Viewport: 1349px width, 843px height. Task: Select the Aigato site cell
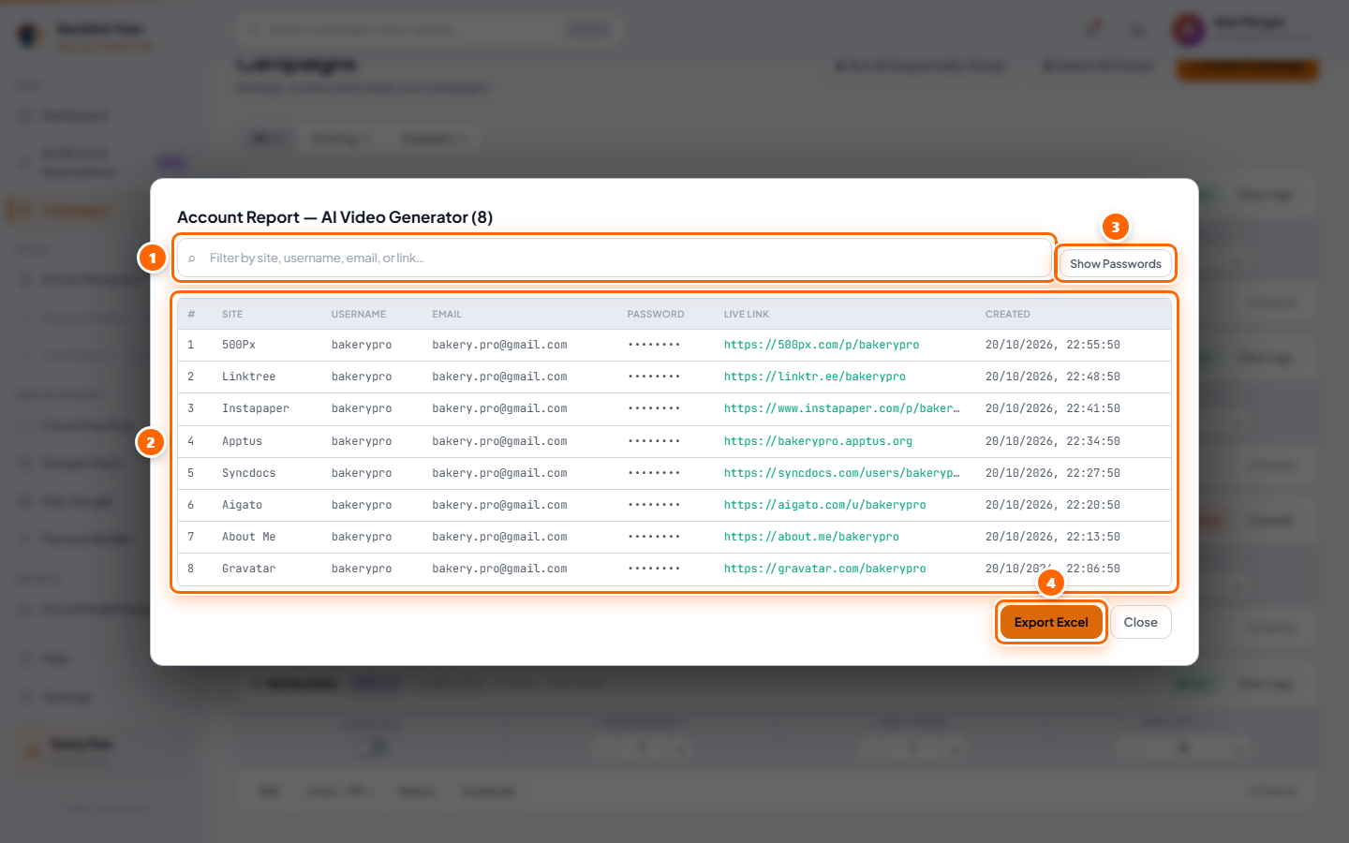click(242, 505)
